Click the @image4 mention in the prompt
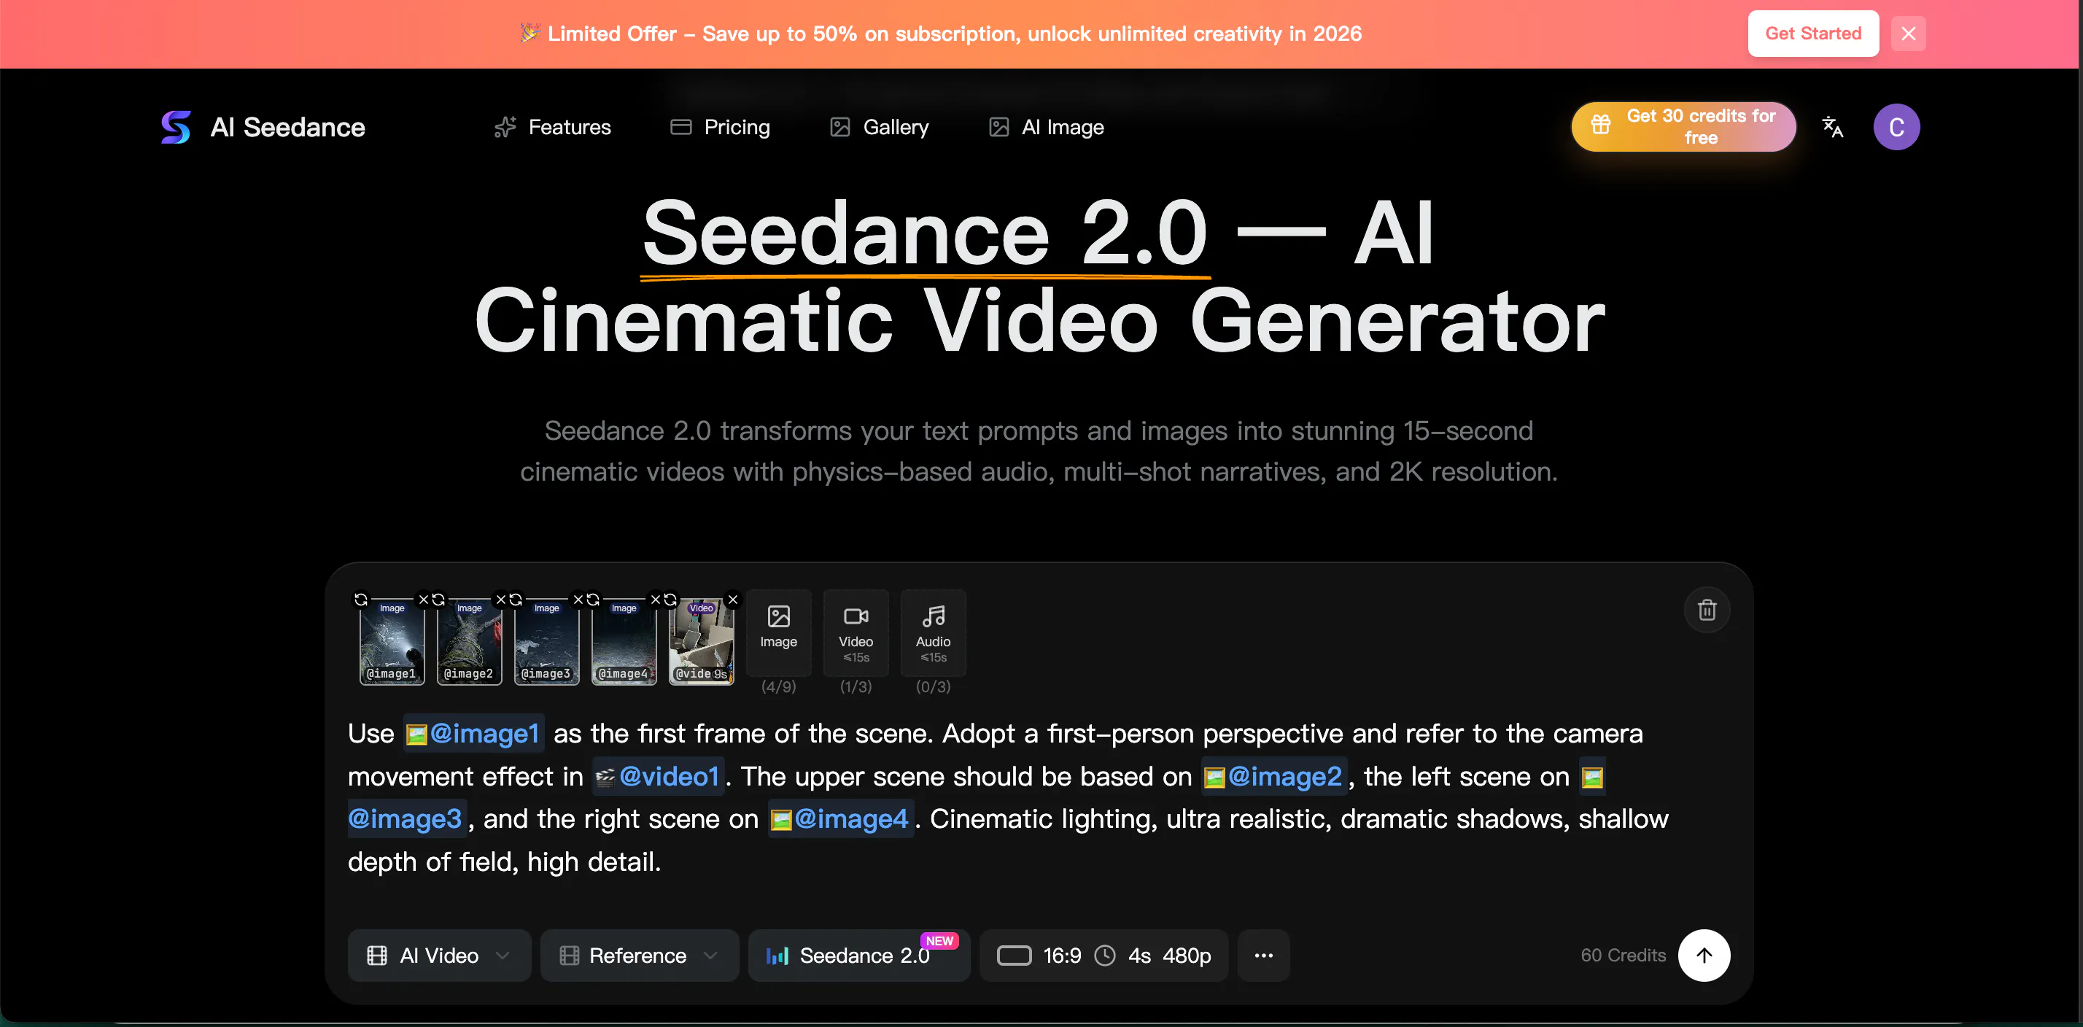Image resolution: width=2083 pixels, height=1027 pixels. [x=841, y=819]
